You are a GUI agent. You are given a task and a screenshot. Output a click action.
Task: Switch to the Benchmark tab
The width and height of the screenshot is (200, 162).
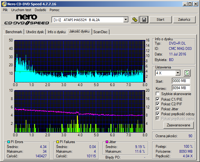pos(14,32)
